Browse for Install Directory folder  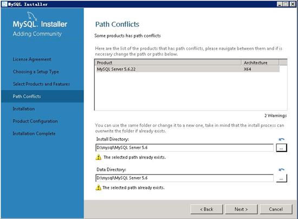[281, 148]
